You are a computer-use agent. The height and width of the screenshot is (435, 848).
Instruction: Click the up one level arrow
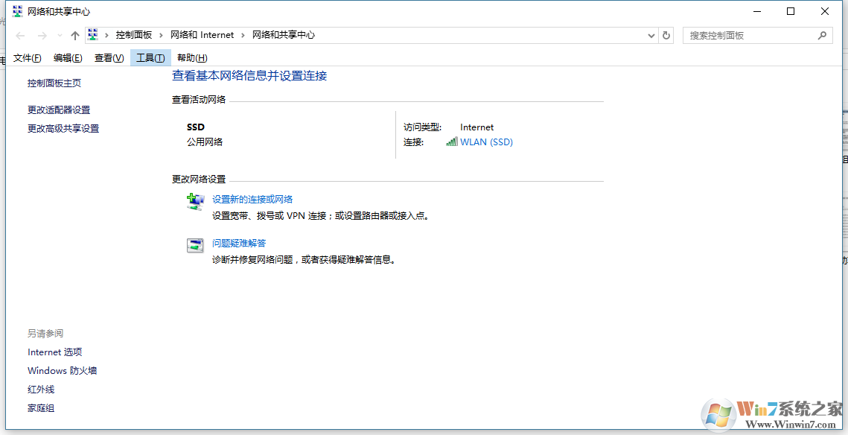tap(75, 34)
